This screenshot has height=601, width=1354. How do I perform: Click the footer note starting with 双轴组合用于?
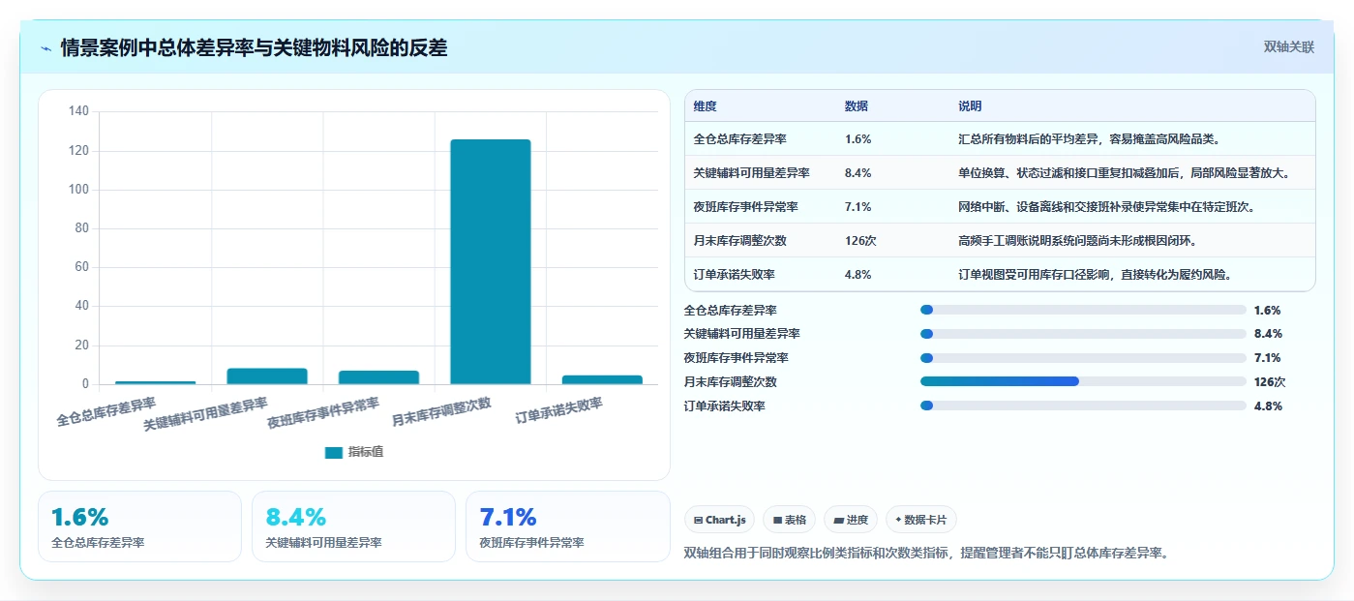tap(927, 553)
